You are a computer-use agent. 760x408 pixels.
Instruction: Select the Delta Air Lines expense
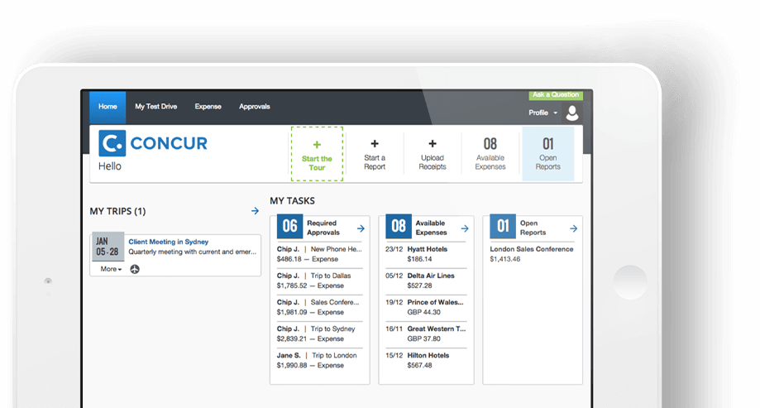point(426,281)
